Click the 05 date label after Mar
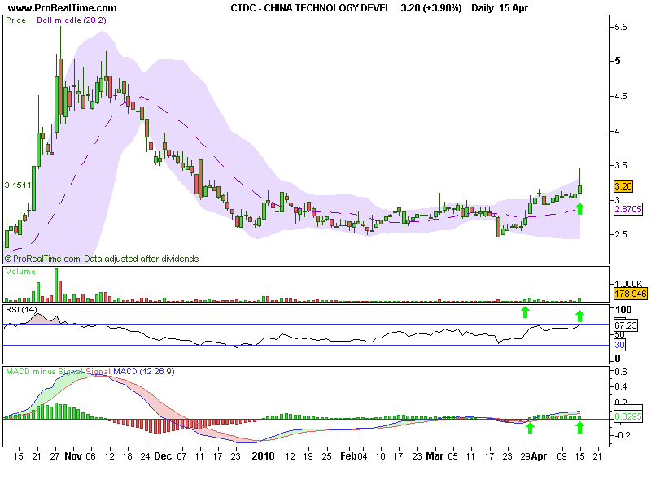 [452, 456]
